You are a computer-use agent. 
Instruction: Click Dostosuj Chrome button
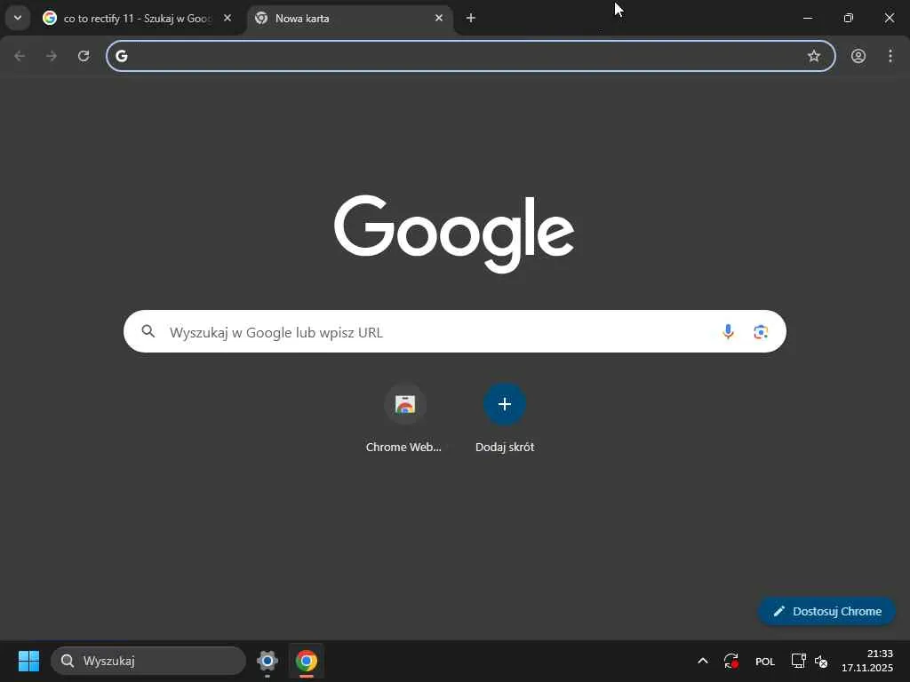pos(826,611)
